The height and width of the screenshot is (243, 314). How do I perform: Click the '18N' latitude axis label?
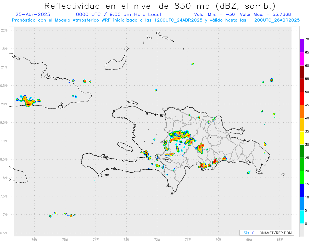4,178
